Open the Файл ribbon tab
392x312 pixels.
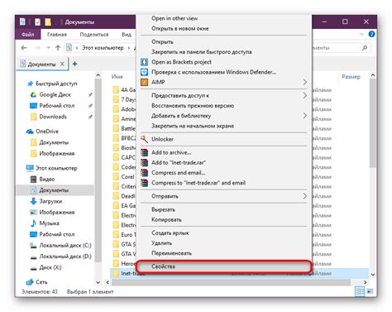(28, 35)
